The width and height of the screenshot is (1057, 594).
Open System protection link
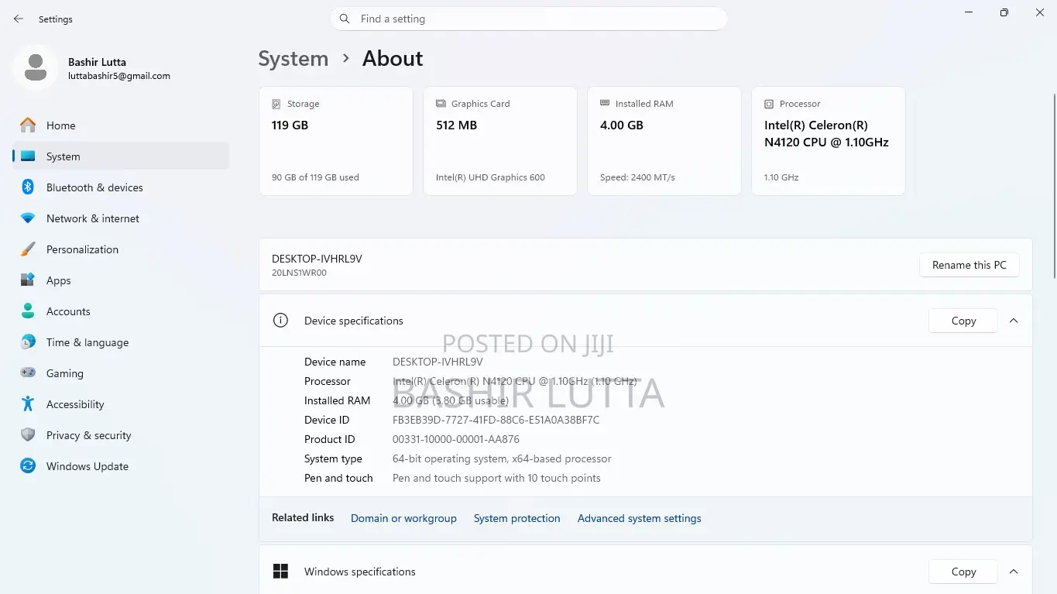(x=517, y=518)
